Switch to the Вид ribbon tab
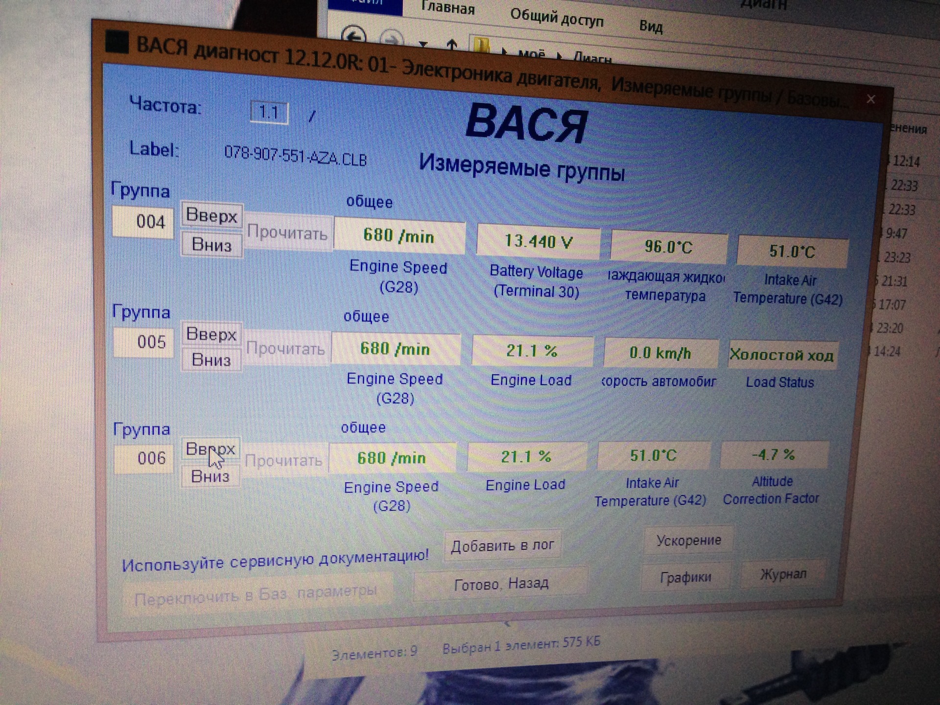The image size is (940, 705). 651,26
